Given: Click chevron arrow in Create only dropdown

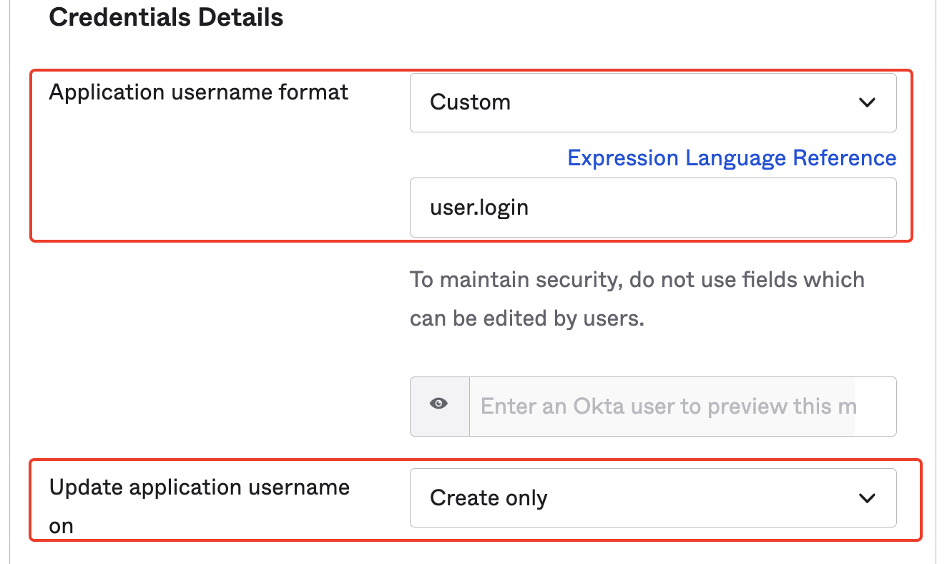Looking at the screenshot, I should (867, 498).
